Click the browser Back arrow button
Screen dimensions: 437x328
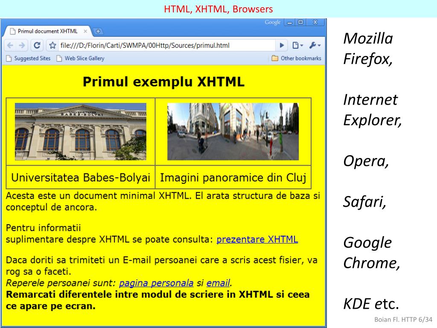10,45
